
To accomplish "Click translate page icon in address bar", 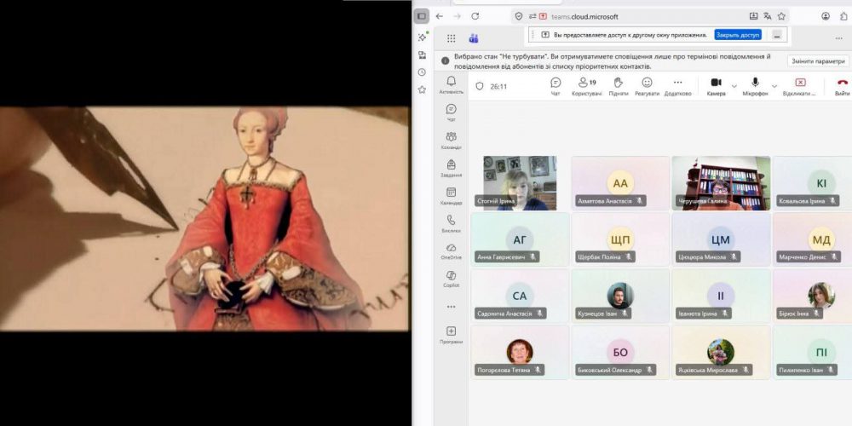I will pyautogui.click(x=768, y=16).
